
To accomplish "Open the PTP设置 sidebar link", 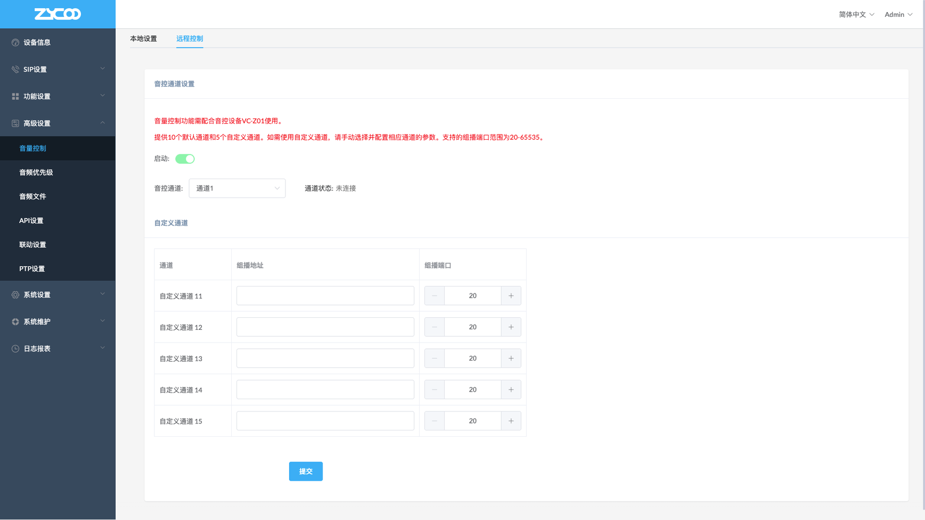I will coord(32,269).
